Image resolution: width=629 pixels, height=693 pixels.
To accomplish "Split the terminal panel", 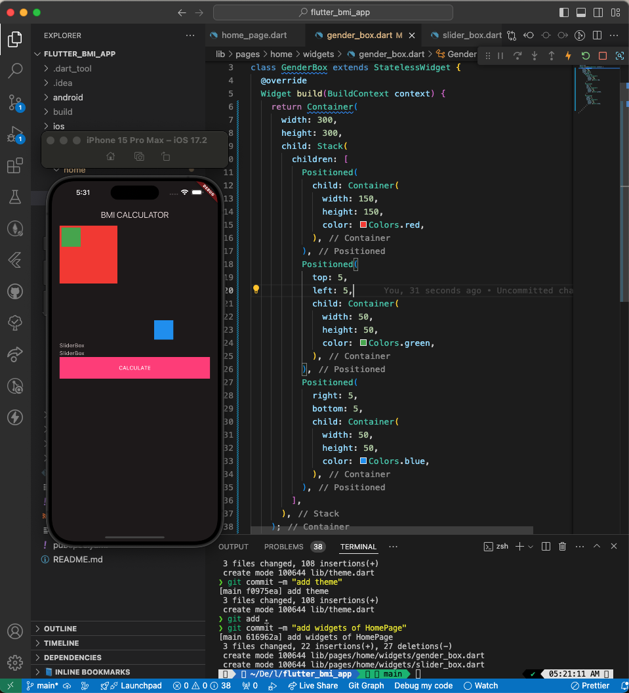I will (x=546, y=547).
